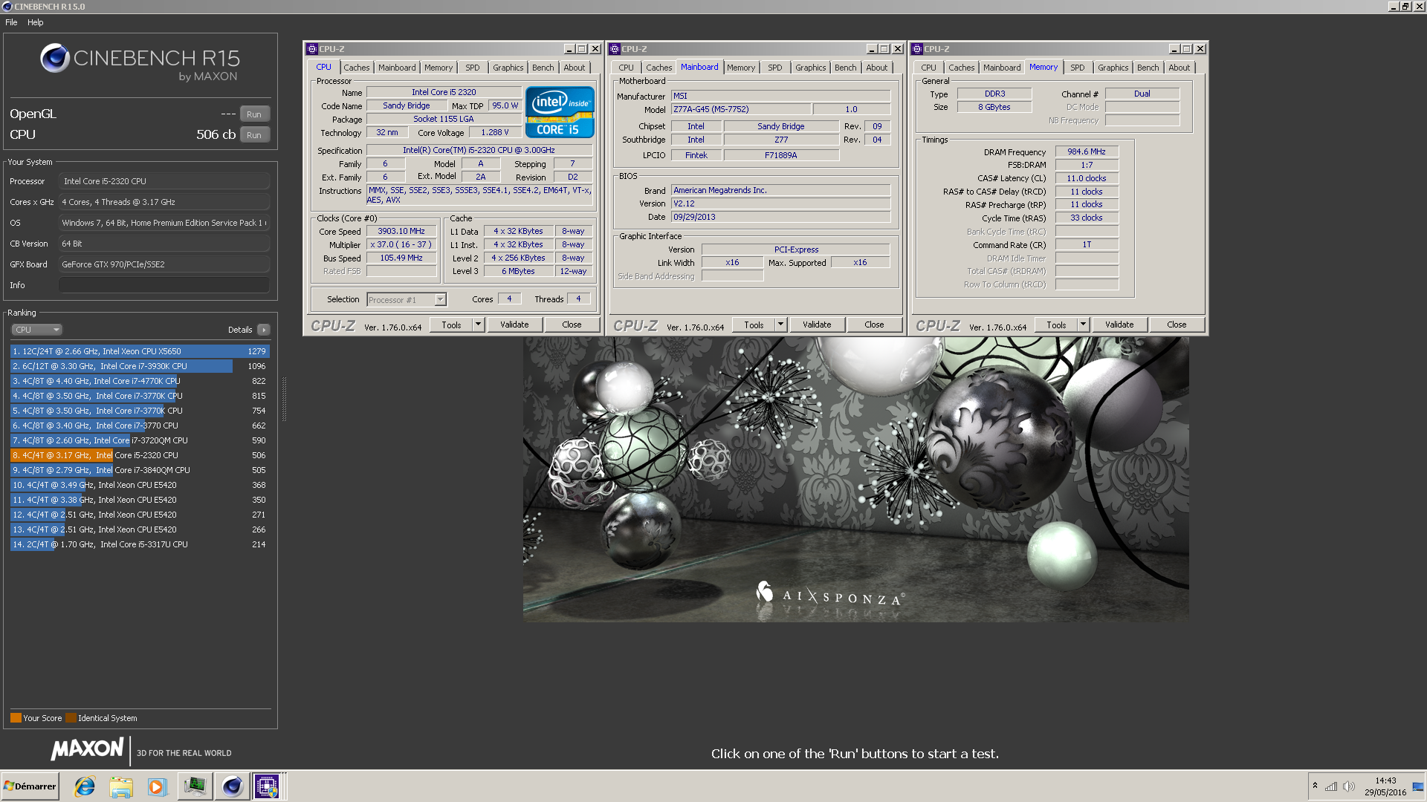Select ranking row Core i7-3720QM 590
The width and height of the screenshot is (1427, 802).
pyautogui.click(x=139, y=440)
